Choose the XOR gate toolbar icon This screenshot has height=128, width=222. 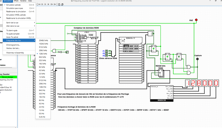48,4
